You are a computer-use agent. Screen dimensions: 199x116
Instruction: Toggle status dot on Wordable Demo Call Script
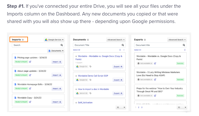[76, 76]
